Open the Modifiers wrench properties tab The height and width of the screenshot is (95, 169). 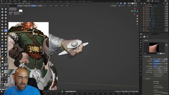141,59
